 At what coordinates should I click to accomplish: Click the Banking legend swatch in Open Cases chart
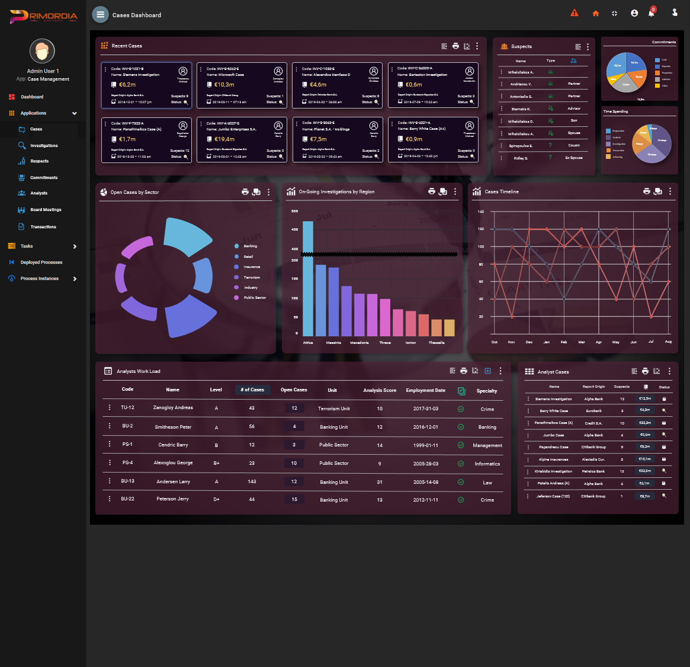click(x=237, y=246)
